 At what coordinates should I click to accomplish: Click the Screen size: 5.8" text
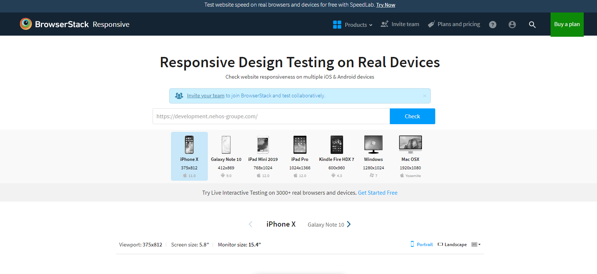pos(190,245)
